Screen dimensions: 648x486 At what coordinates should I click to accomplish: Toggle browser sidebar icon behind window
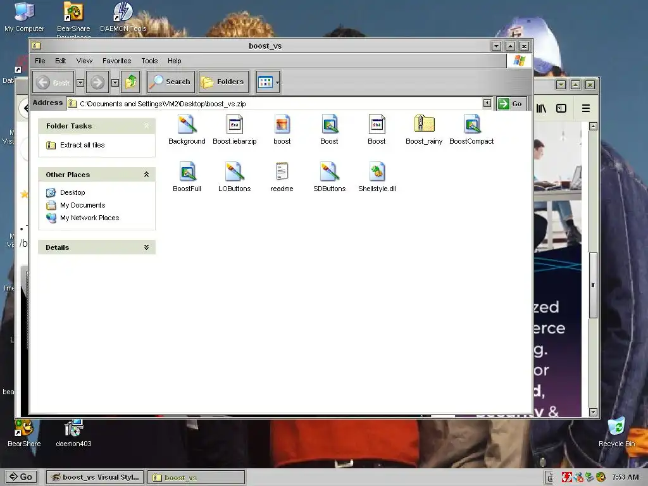coord(561,108)
